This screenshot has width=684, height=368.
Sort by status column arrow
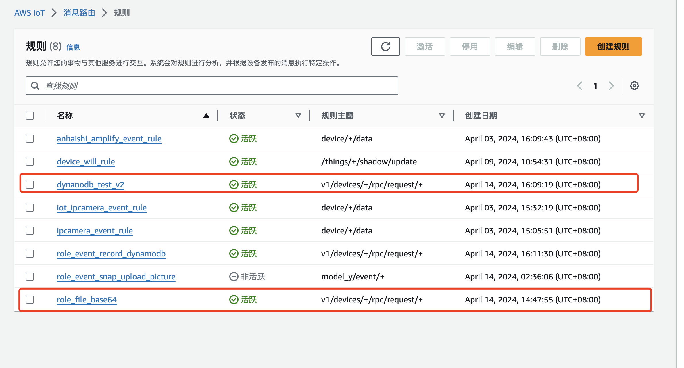(x=298, y=116)
